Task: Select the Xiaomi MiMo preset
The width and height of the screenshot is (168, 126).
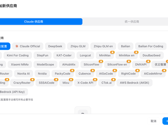Action: pos(20,64)
